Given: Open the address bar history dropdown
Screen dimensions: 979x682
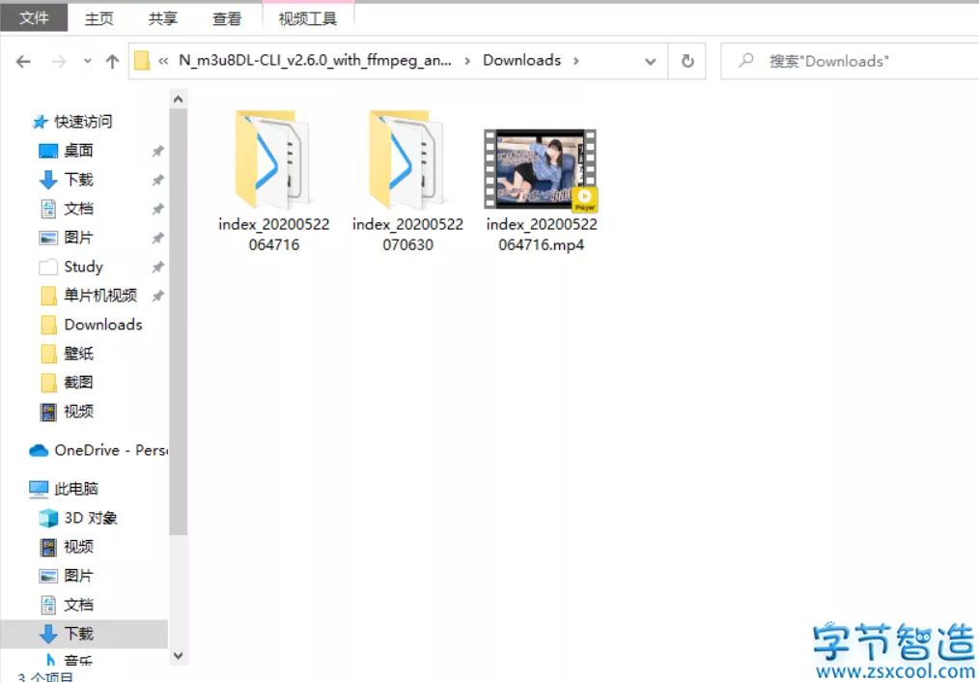Looking at the screenshot, I should [x=650, y=61].
